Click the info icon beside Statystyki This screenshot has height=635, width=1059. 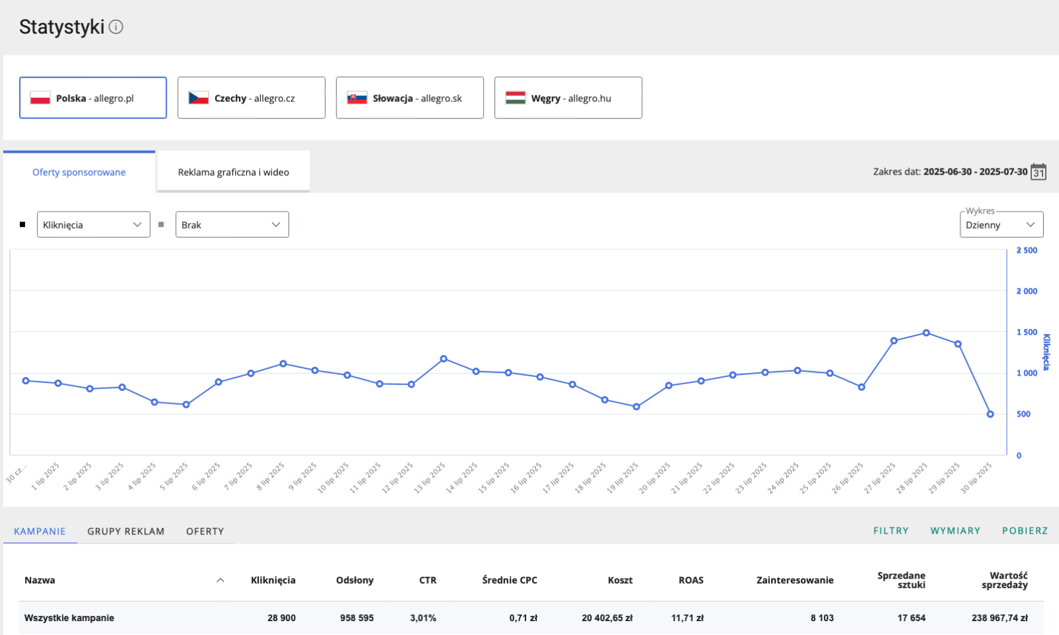116,27
